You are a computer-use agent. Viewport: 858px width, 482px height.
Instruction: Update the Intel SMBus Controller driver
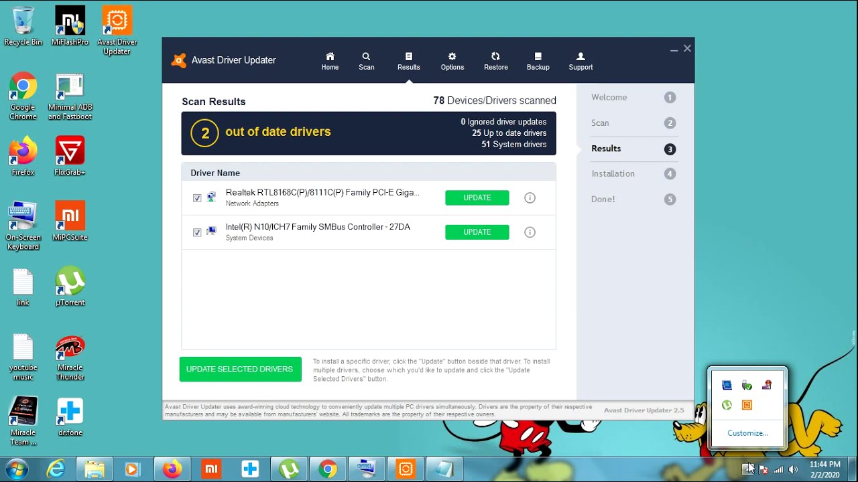[x=477, y=232]
